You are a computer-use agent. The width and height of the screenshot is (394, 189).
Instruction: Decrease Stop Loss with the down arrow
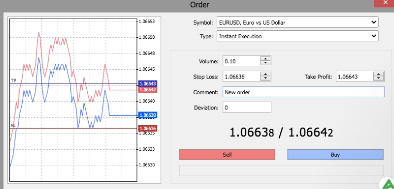[x=265, y=79]
